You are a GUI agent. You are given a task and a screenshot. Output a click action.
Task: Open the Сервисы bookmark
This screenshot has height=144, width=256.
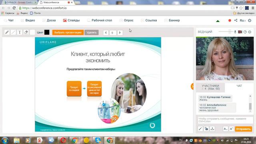pyautogui.click(x=8, y=13)
